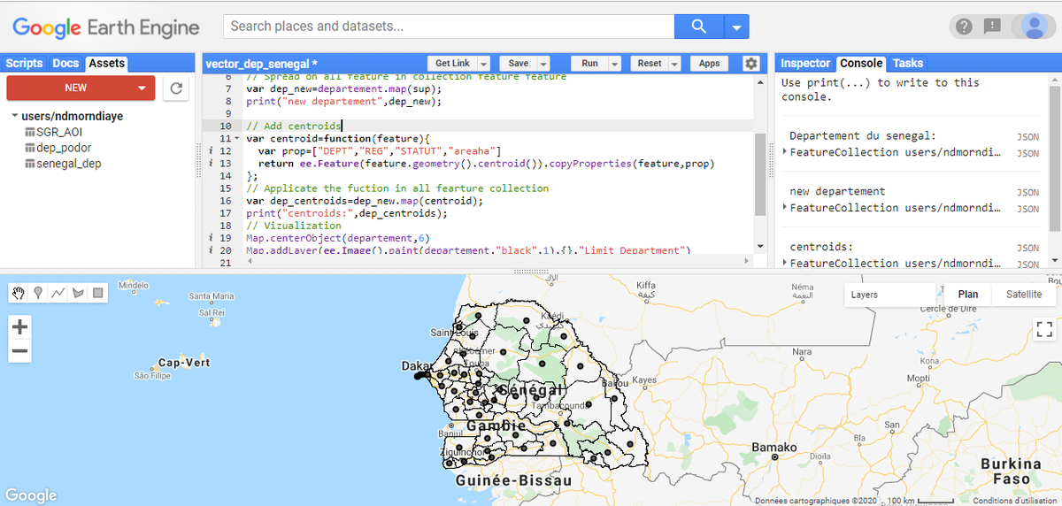Click the vector_dep_senegal script title
The height and width of the screenshot is (506, 1062).
[261, 64]
